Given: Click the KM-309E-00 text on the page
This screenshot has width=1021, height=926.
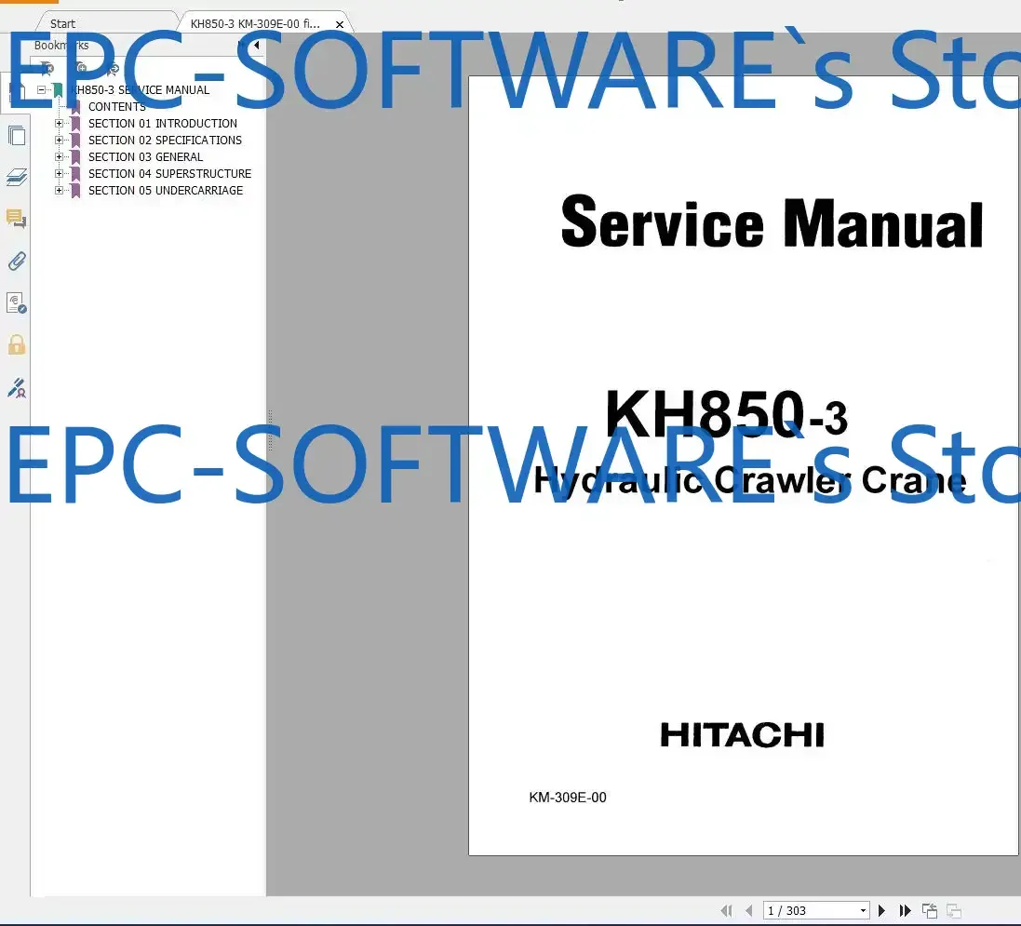Looking at the screenshot, I should click(567, 797).
